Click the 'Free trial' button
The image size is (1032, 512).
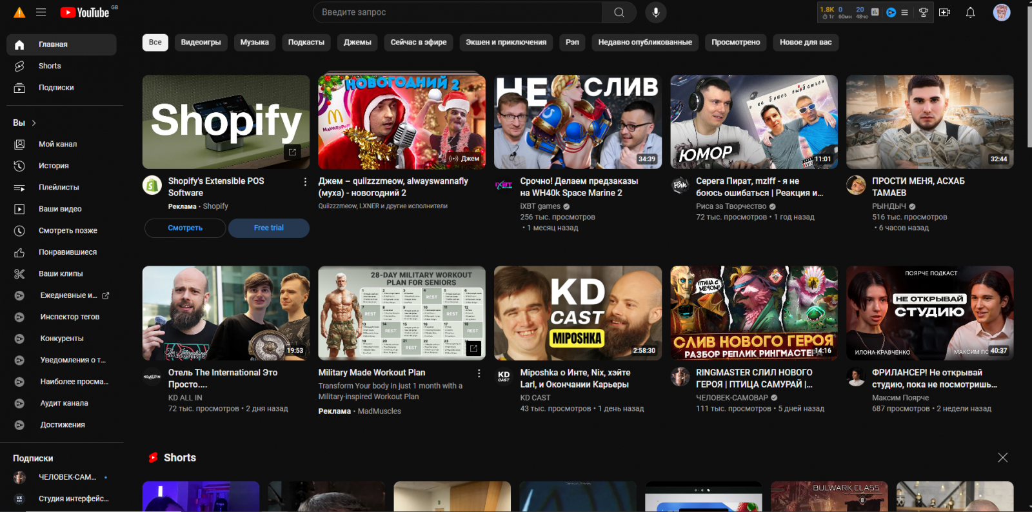pos(268,228)
